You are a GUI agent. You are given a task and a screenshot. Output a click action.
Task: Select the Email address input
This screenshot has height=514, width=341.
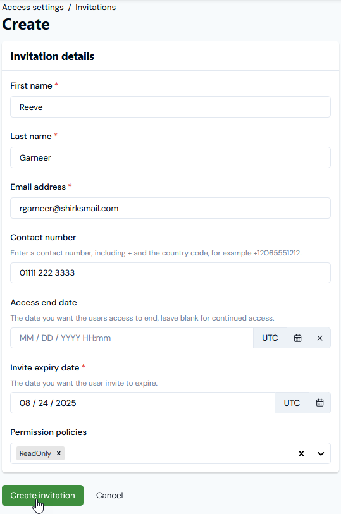[x=171, y=208]
